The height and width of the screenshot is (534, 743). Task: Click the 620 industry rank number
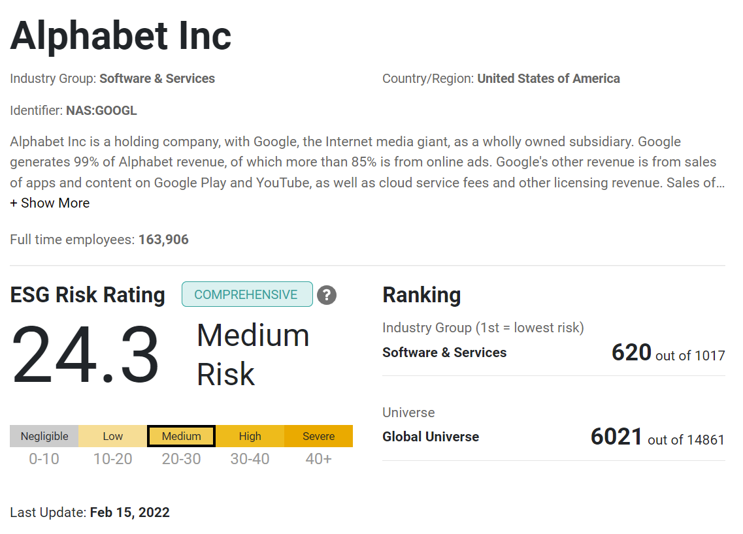631,353
